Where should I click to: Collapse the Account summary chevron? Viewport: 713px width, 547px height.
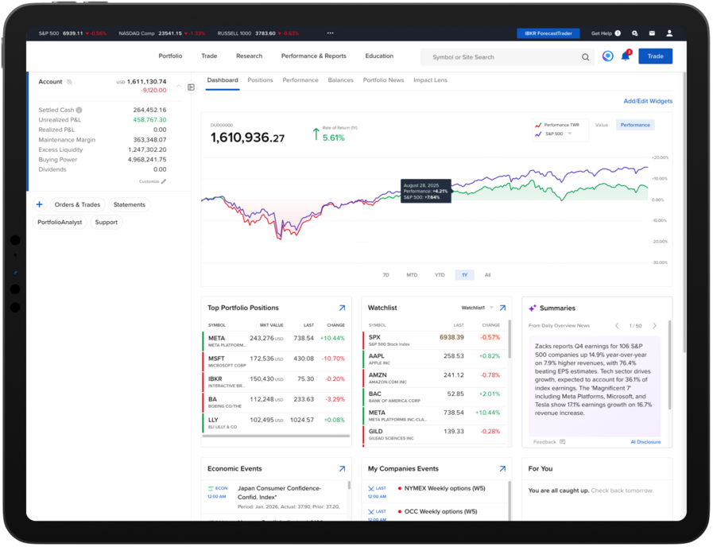point(179,86)
